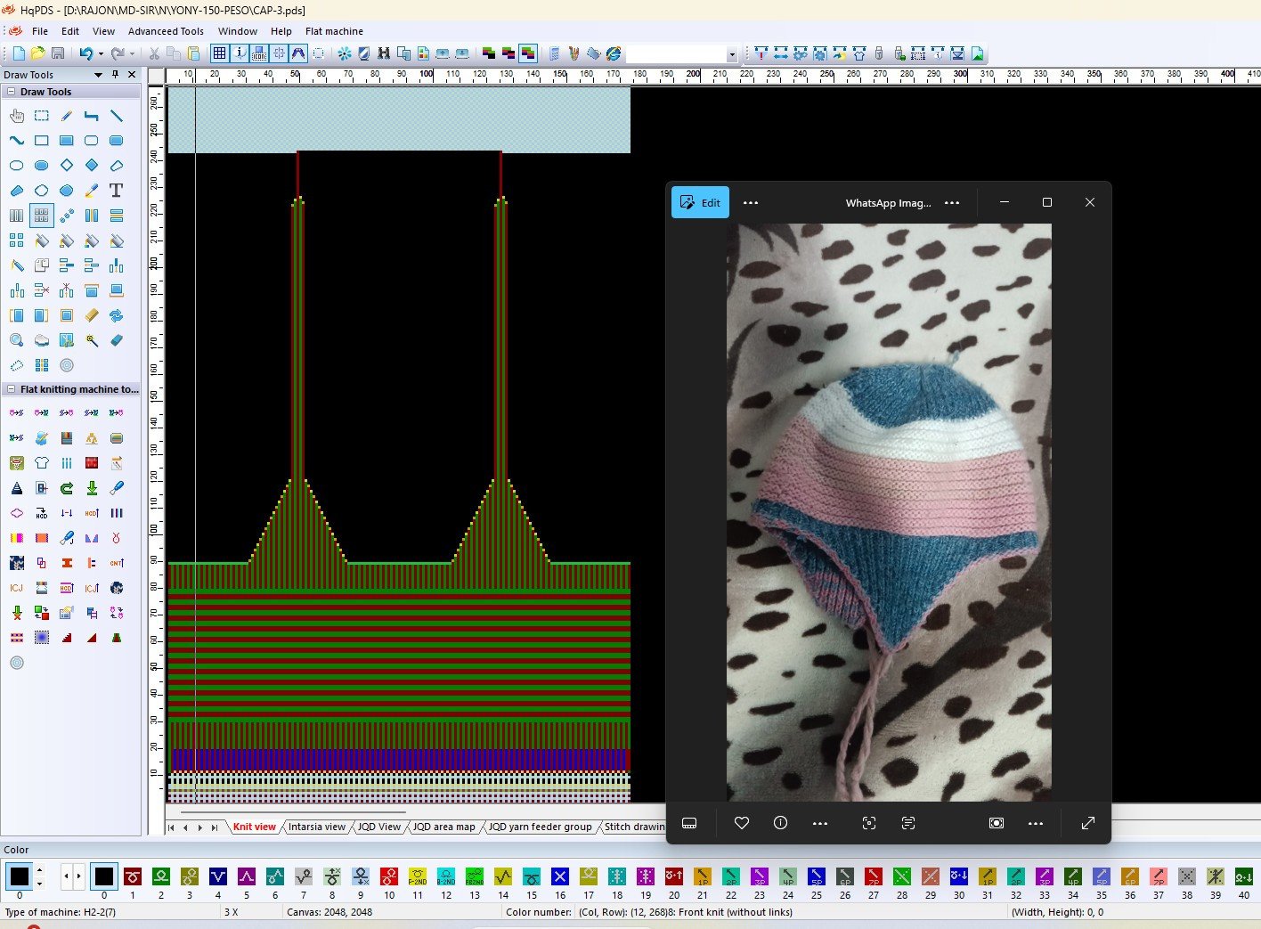Image resolution: width=1261 pixels, height=929 pixels.
Task: Collapse the Draw Tools section
Action: pos(11,92)
